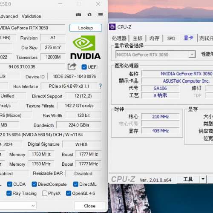Take a GPU-Z screenshot with camera icon
Viewport: 213px width, 213px height.
[x=78, y=14]
